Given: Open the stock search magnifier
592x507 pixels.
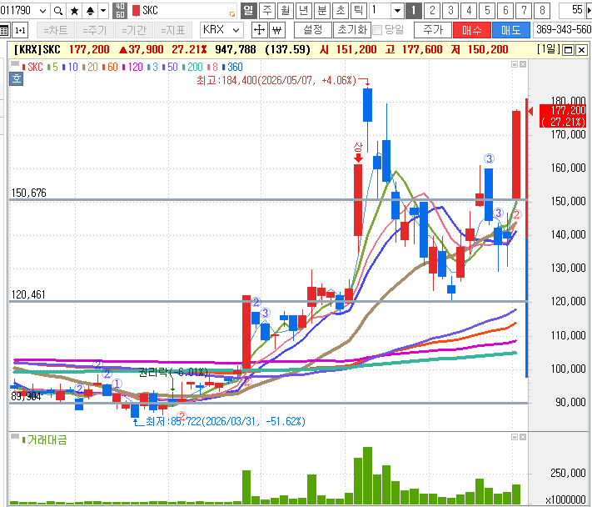Looking at the screenshot, I should 57,11.
